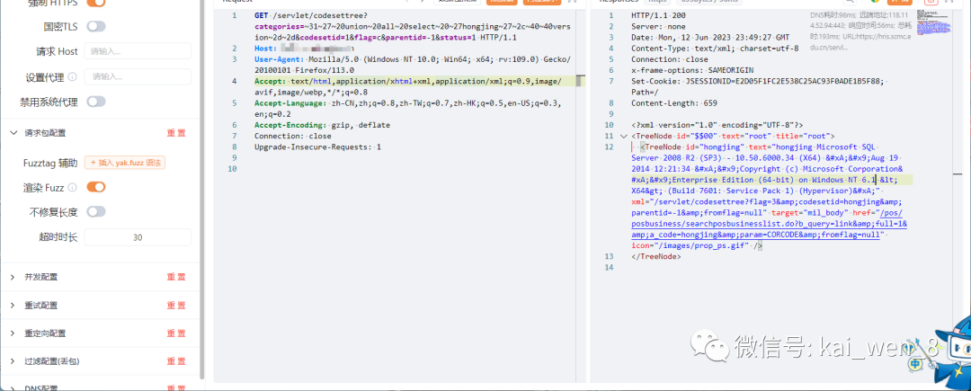971x391 pixels.
Task: Click the DNS耗时 timing info text
Action: click(861, 31)
